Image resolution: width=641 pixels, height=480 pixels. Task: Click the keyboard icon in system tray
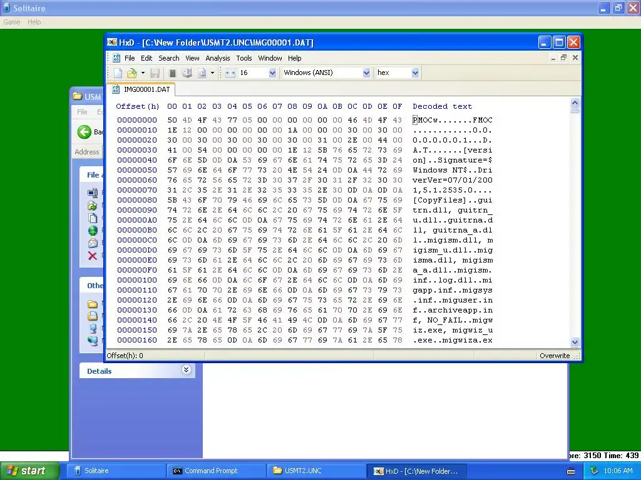click(x=571, y=471)
